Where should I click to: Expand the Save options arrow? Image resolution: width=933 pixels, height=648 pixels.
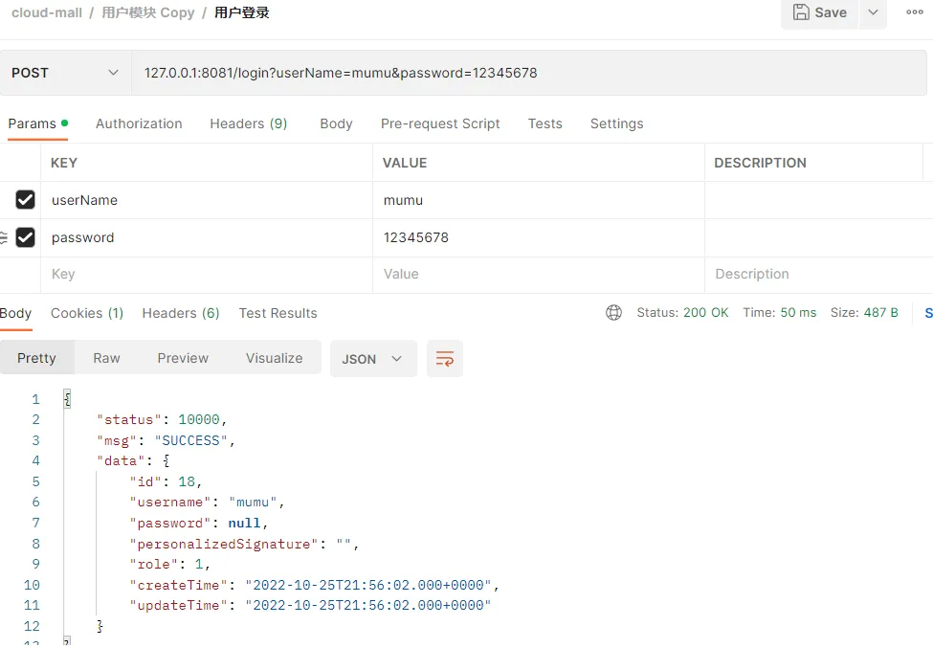pos(873,12)
